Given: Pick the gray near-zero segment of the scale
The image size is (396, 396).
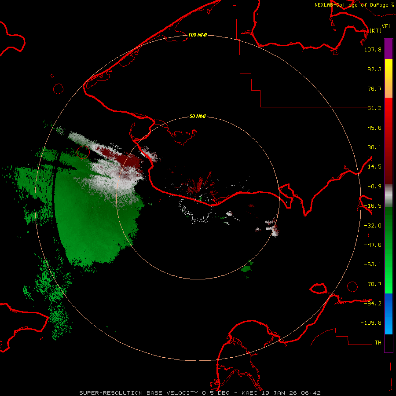Looking at the screenshot, I should [389, 196].
